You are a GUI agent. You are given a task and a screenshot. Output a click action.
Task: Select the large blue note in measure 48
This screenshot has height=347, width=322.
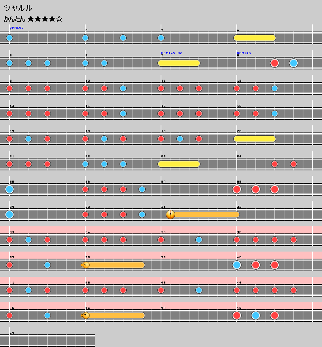[x=256, y=315]
